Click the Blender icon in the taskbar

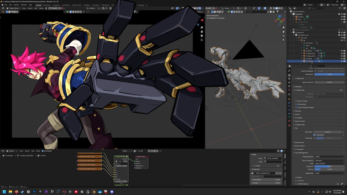click(94, 192)
